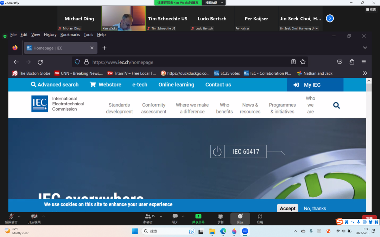Image resolution: width=380 pixels, height=237 pixels.
Task: Open the CNN Breaking News bookmark
Action: (79, 73)
